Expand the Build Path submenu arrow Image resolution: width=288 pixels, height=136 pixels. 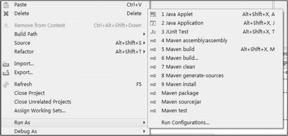tap(144, 34)
